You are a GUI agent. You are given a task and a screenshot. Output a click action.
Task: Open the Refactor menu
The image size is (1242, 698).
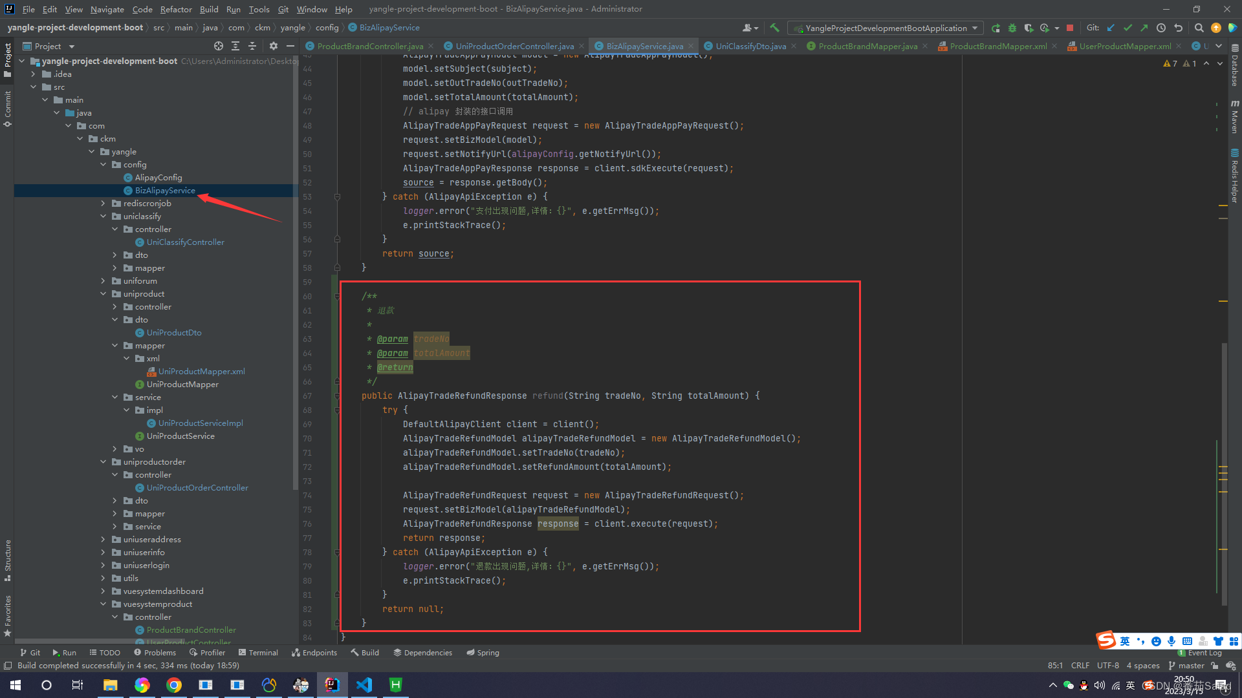[x=176, y=9]
